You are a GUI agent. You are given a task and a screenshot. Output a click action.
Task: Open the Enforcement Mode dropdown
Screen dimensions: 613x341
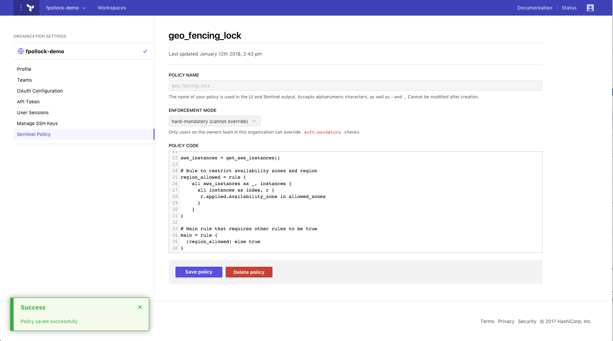[x=214, y=121]
